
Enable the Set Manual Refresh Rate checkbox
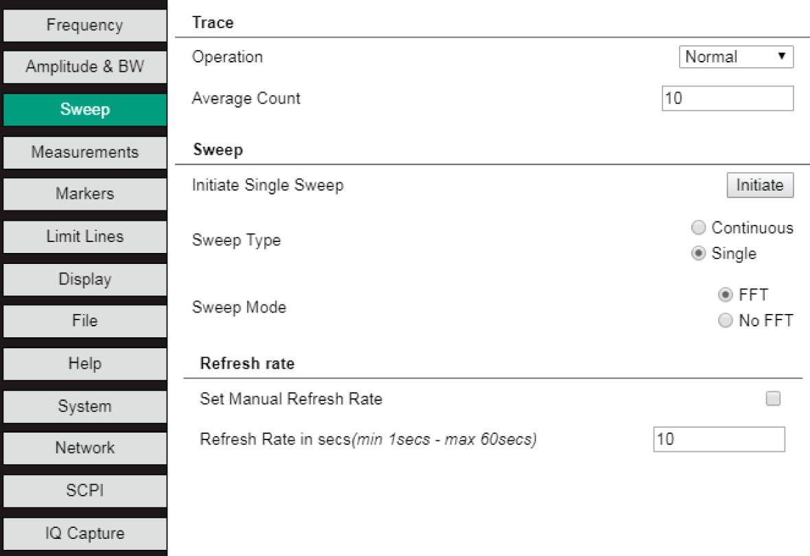click(773, 399)
